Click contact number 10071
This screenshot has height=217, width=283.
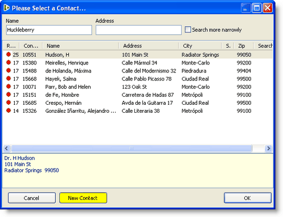click(x=30, y=87)
